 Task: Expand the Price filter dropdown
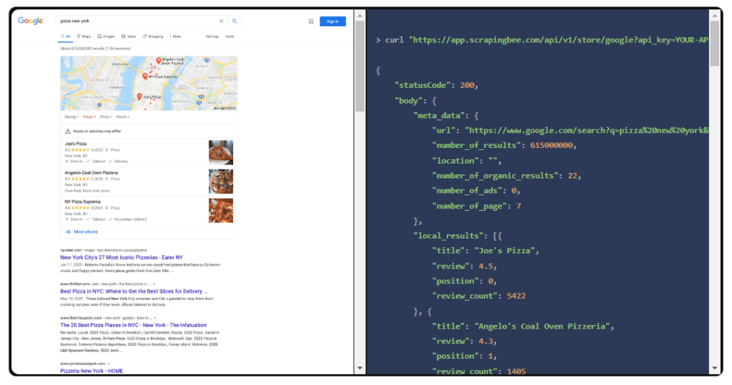(106, 117)
